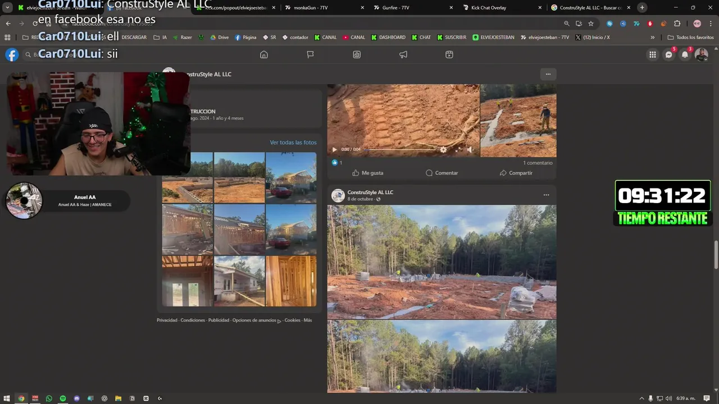Expand hidden bookmarks chevron
The image size is (719, 404).
coord(653,38)
